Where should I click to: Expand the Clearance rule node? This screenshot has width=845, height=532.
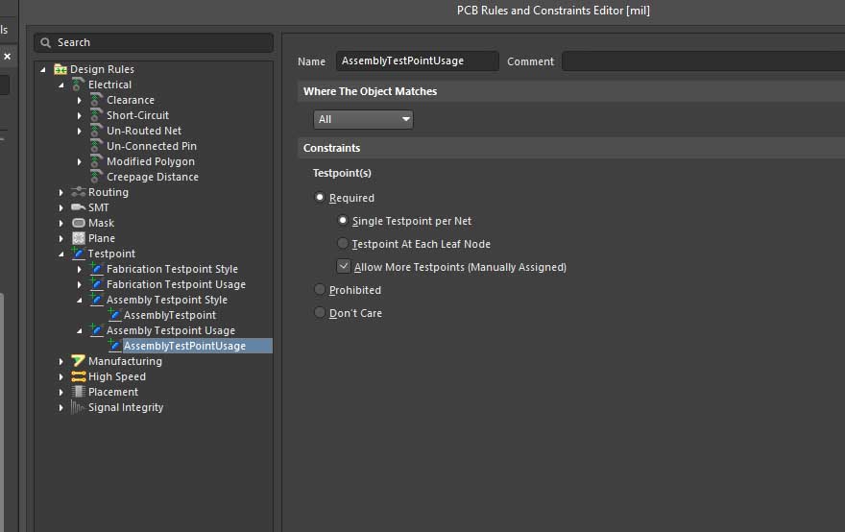point(80,100)
